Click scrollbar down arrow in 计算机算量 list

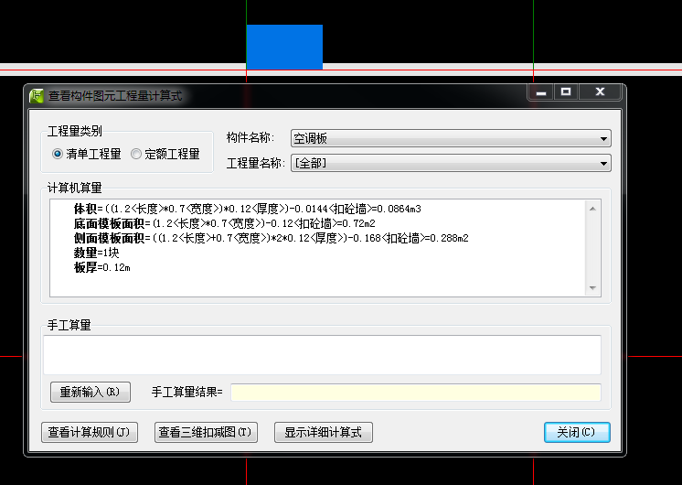[x=592, y=288]
